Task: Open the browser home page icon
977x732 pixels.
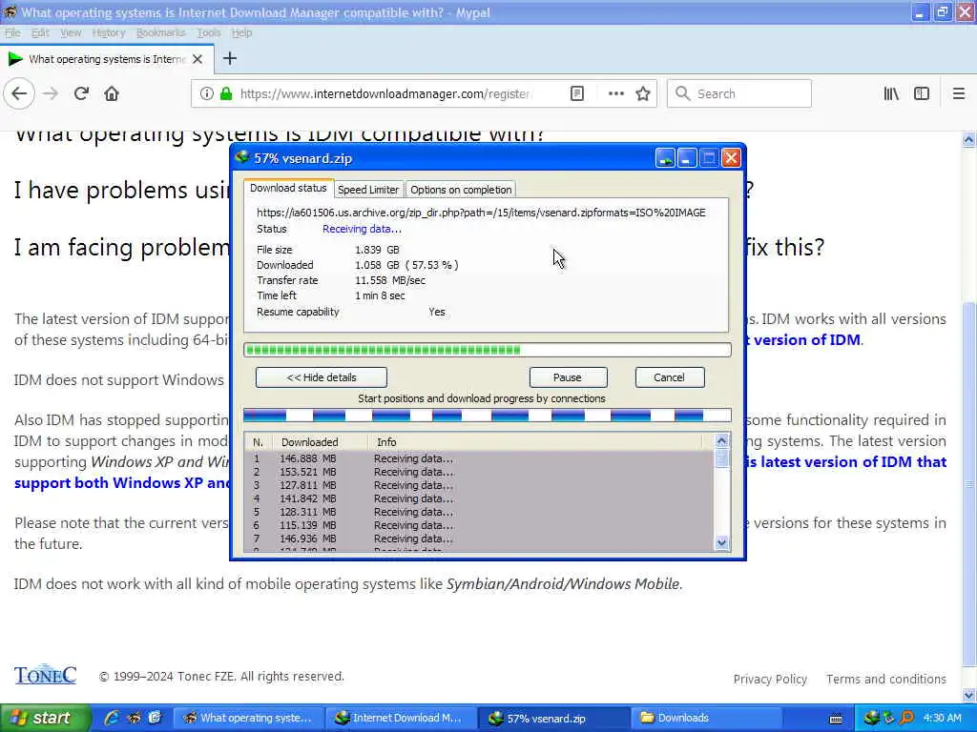Action: (112, 94)
